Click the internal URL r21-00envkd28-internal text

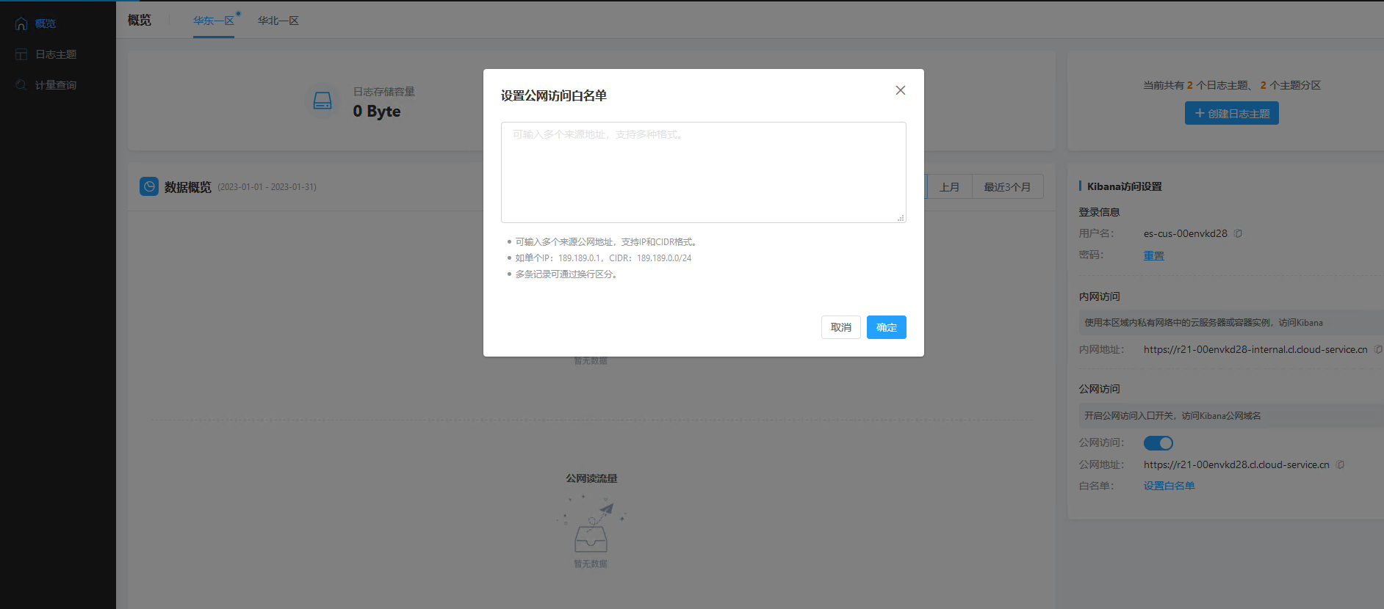coord(1255,349)
